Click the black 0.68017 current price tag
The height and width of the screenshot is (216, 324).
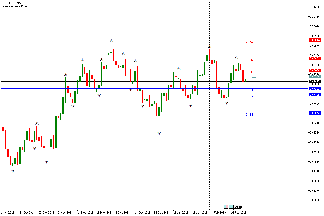tap(315, 81)
